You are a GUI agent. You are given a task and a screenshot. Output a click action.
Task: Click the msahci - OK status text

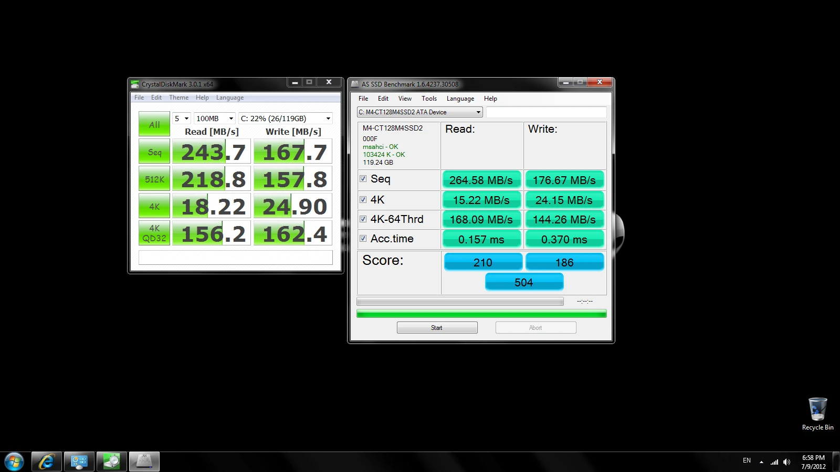380,147
